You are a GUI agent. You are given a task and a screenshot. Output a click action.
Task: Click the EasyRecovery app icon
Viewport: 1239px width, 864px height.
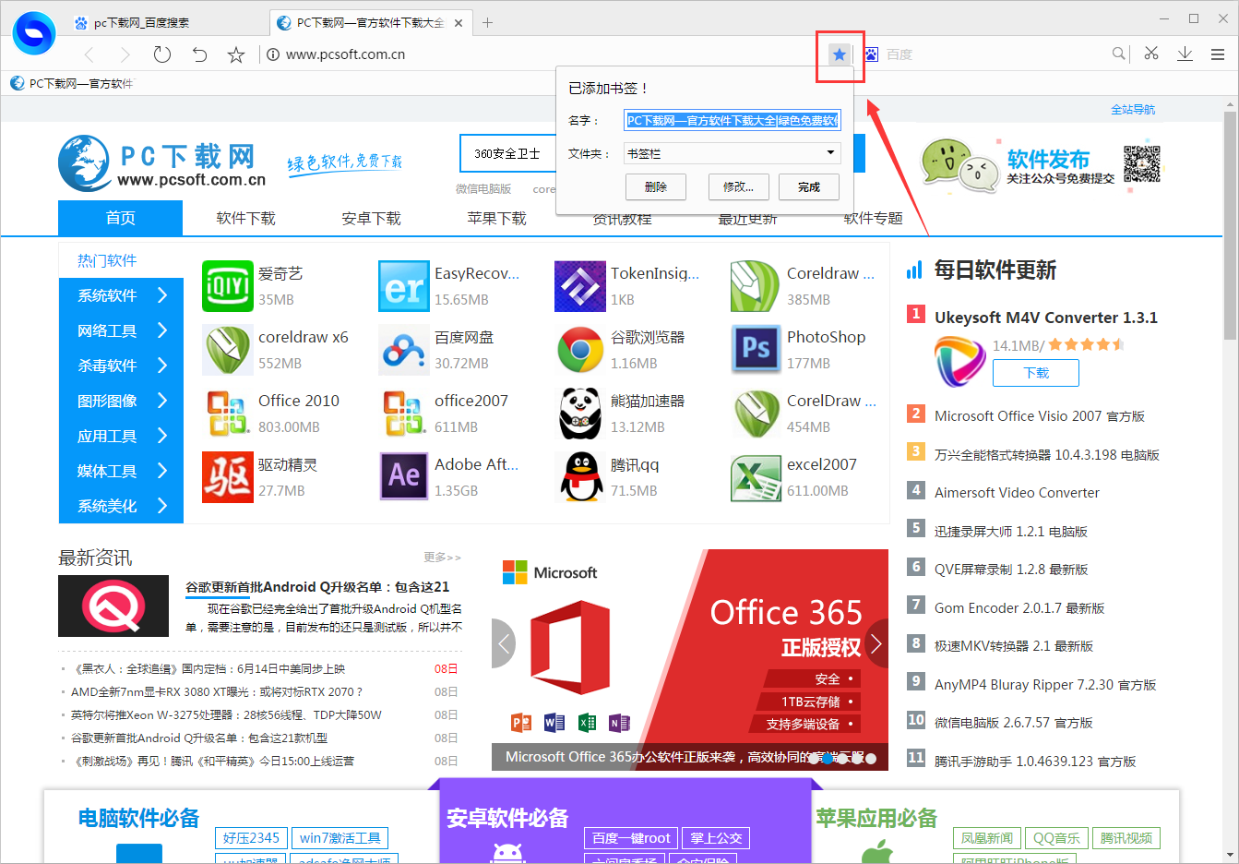click(403, 286)
